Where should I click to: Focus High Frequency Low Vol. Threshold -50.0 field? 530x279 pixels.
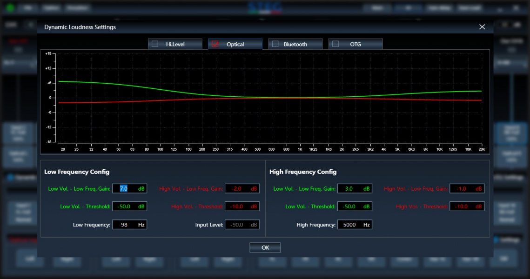point(355,206)
